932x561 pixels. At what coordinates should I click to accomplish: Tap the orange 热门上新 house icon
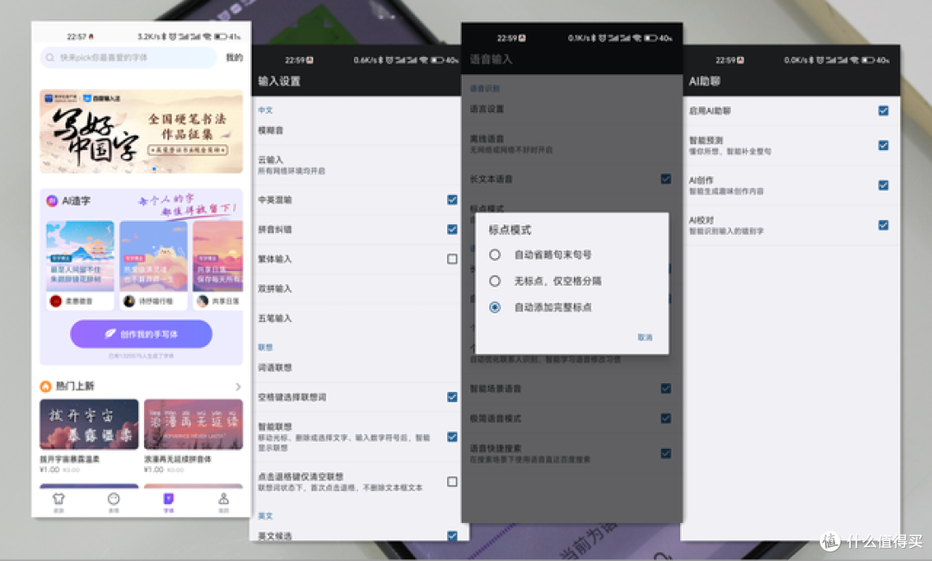[x=46, y=387]
